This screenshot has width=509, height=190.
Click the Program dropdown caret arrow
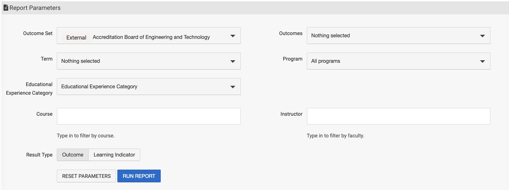click(483, 62)
